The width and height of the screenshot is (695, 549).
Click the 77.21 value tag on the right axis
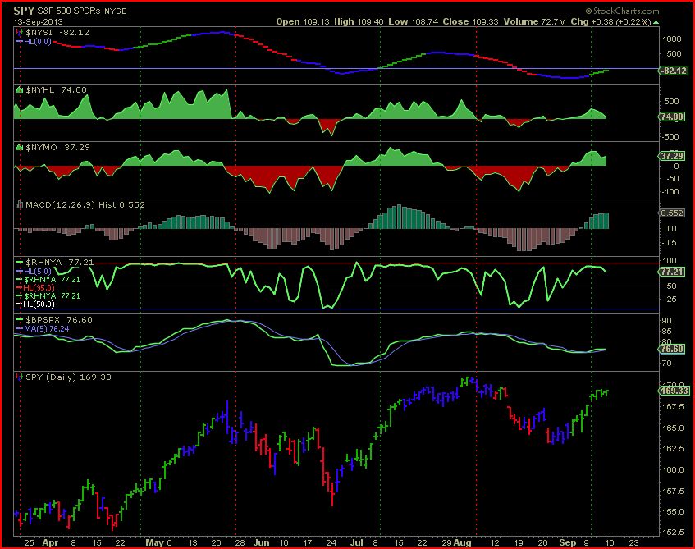(672, 272)
